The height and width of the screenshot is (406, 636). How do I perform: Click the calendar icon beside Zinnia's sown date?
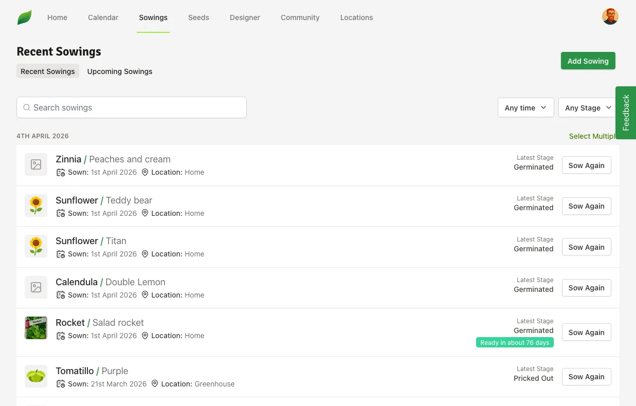click(60, 172)
